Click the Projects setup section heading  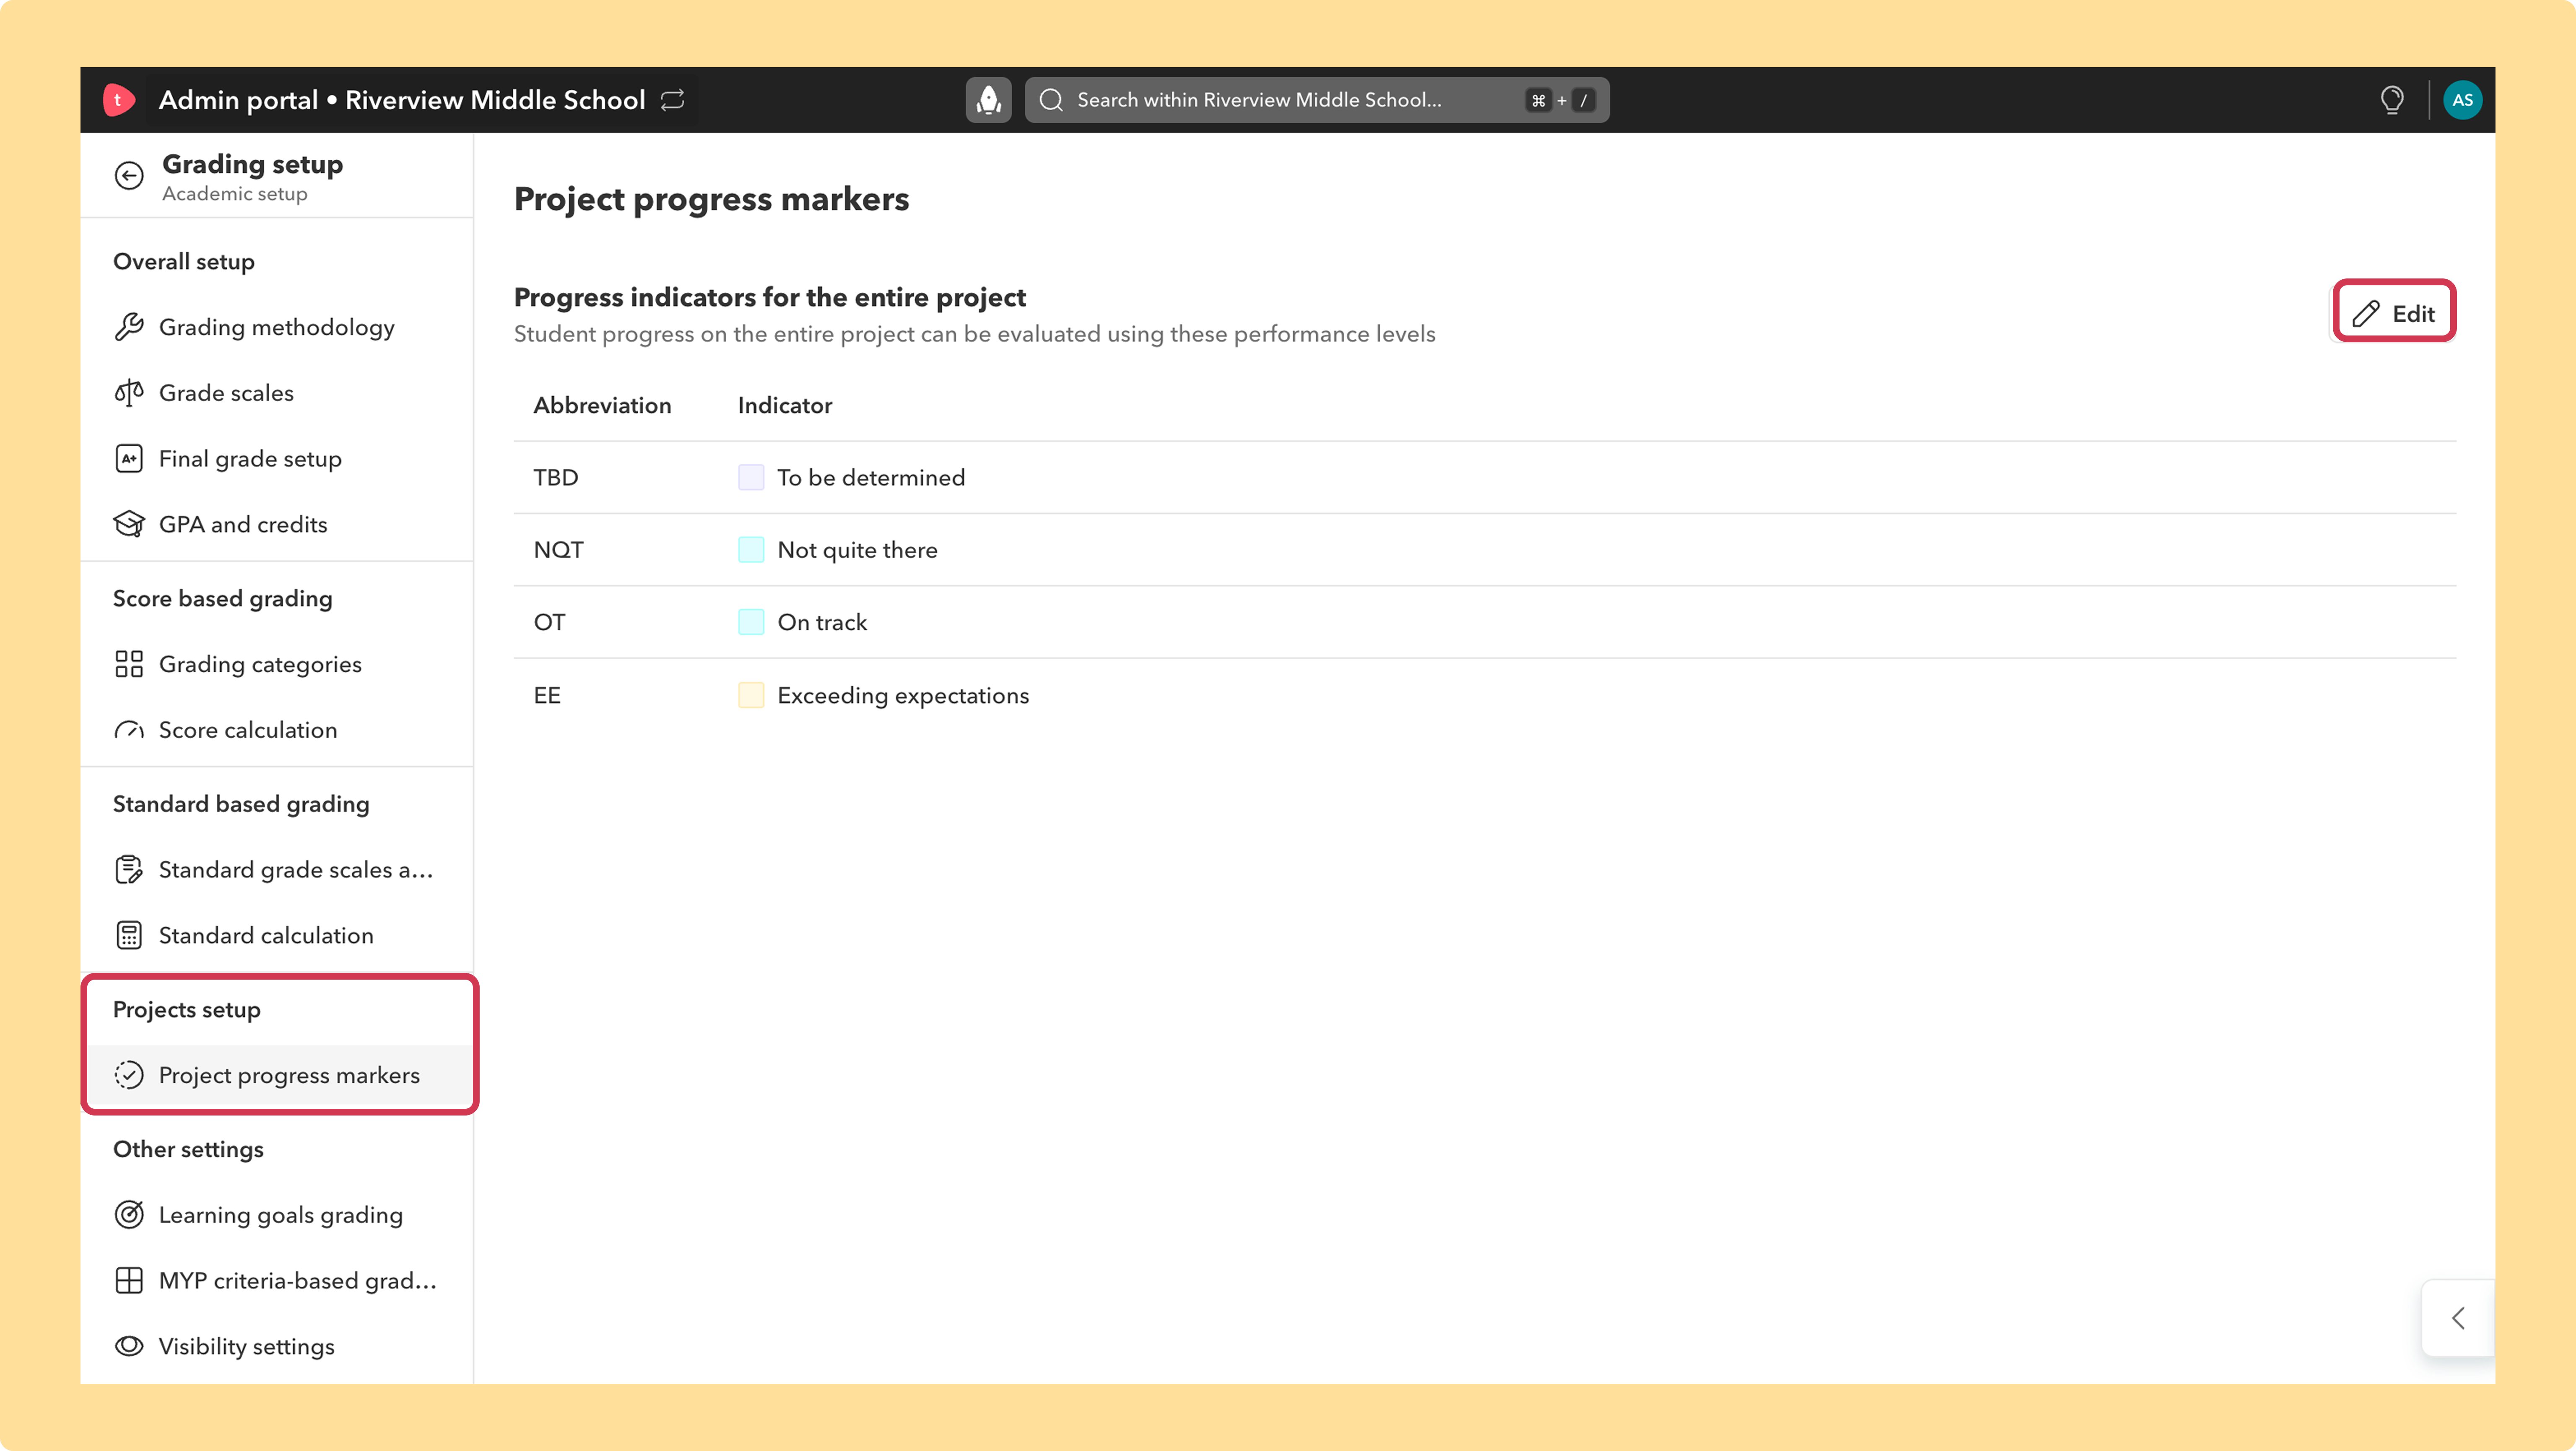[187, 1009]
